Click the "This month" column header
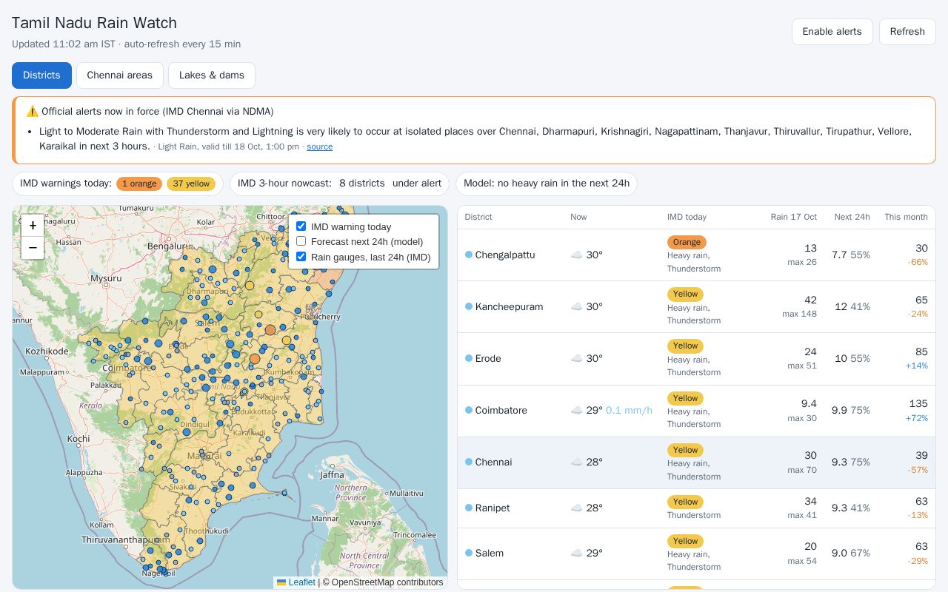Screen dimensions: 948x592 [906, 217]
